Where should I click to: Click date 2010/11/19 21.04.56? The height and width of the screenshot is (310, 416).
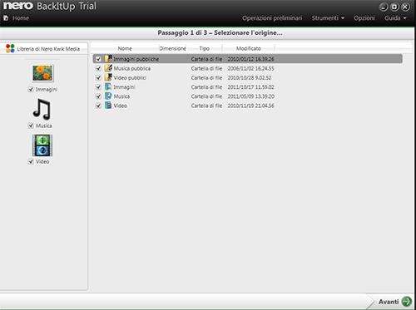point(250,106)
